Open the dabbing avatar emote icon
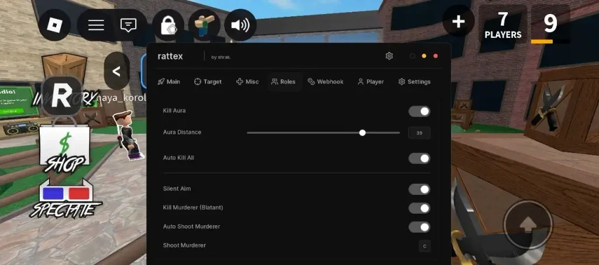599x265 pixels. pyautogui.click(x=204, y=25)
